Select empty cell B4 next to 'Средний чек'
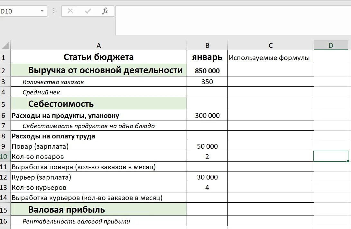The image size is (351, 229). coord(207,92)
